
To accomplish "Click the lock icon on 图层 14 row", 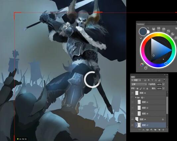I will 163,119.
